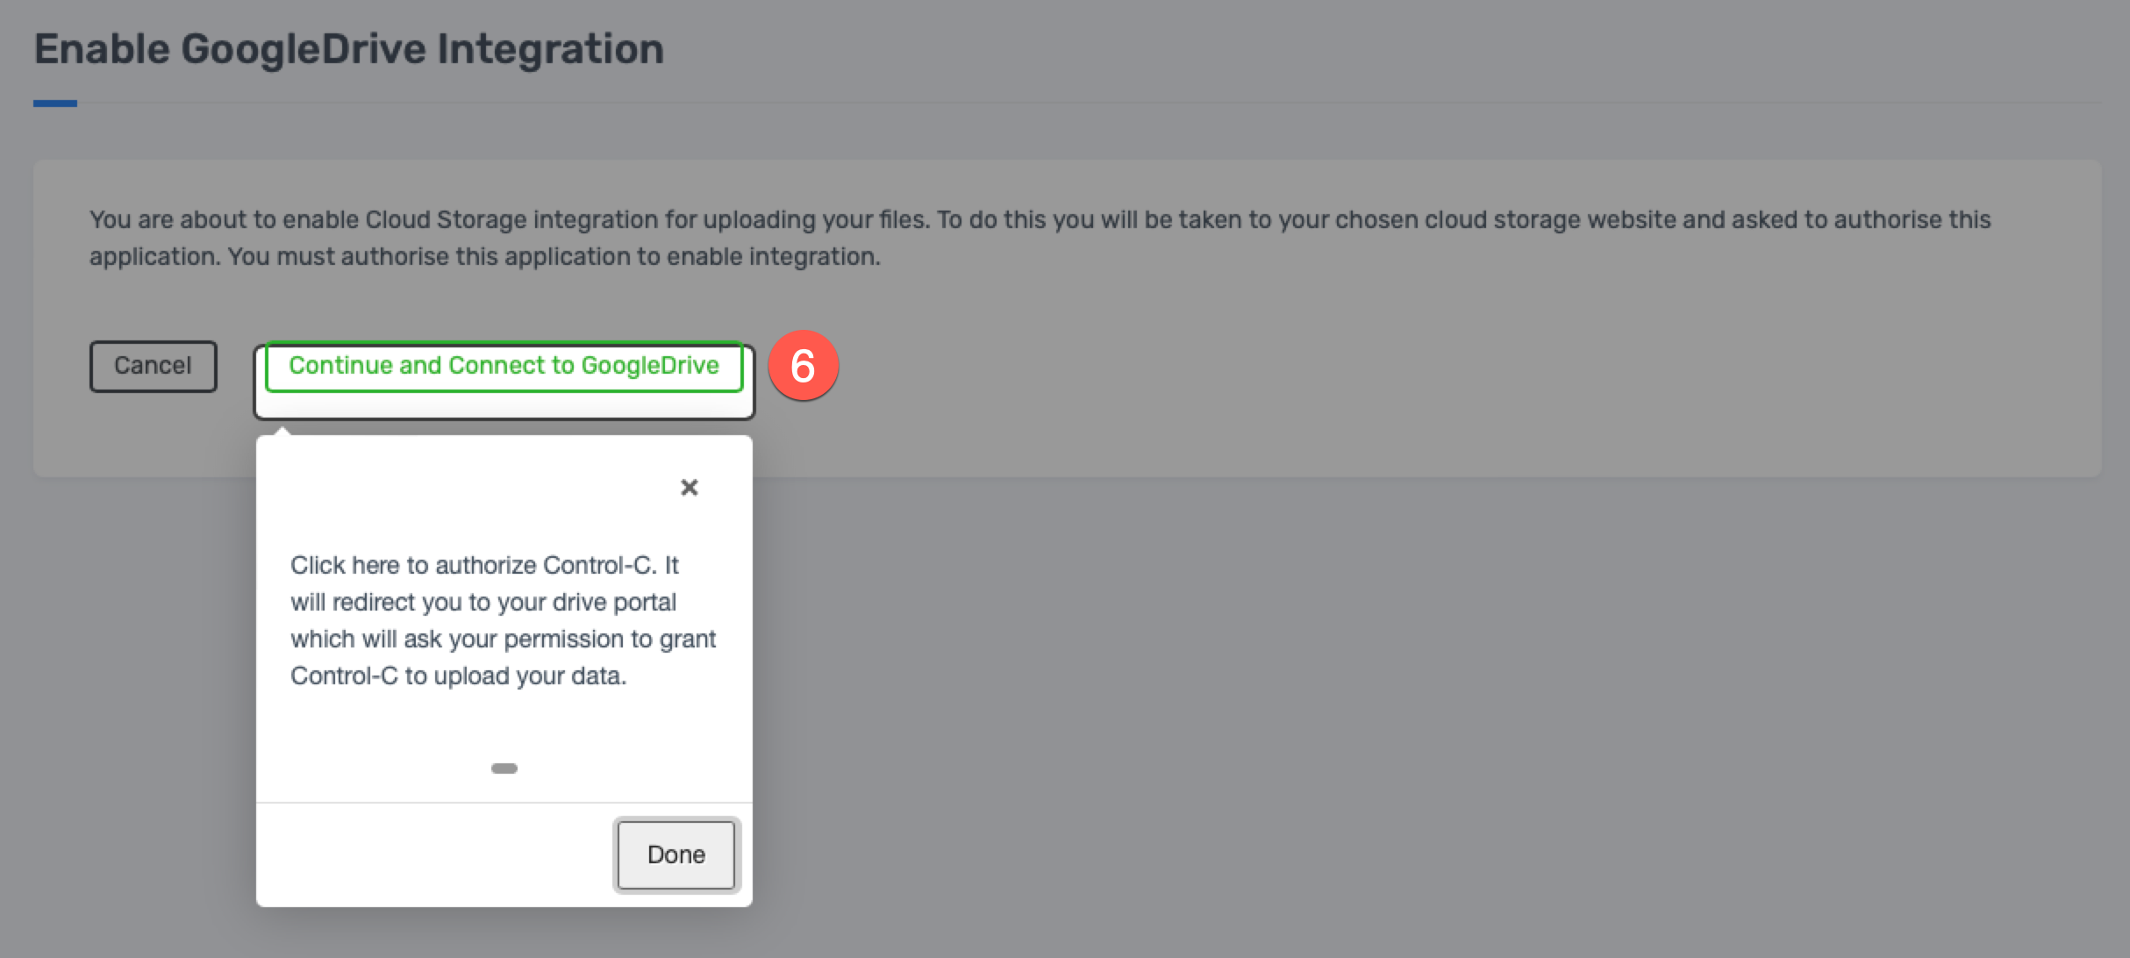Click the gray step indicator pill in tooltip
2130x958 pixels.
coord(504,769)
